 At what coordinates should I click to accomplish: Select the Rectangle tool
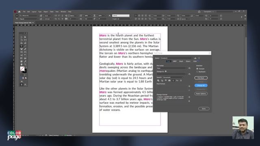25,52
